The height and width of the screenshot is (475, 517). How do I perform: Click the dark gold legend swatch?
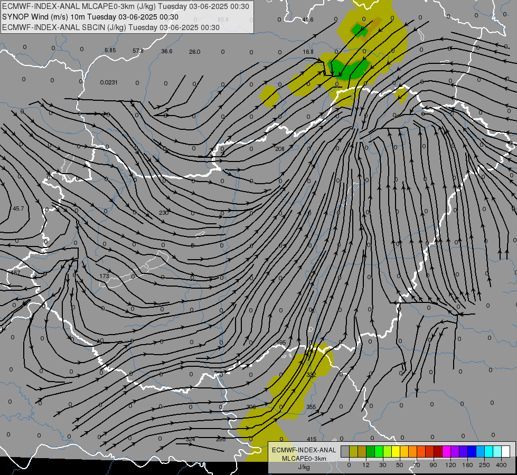pos(362,452)
